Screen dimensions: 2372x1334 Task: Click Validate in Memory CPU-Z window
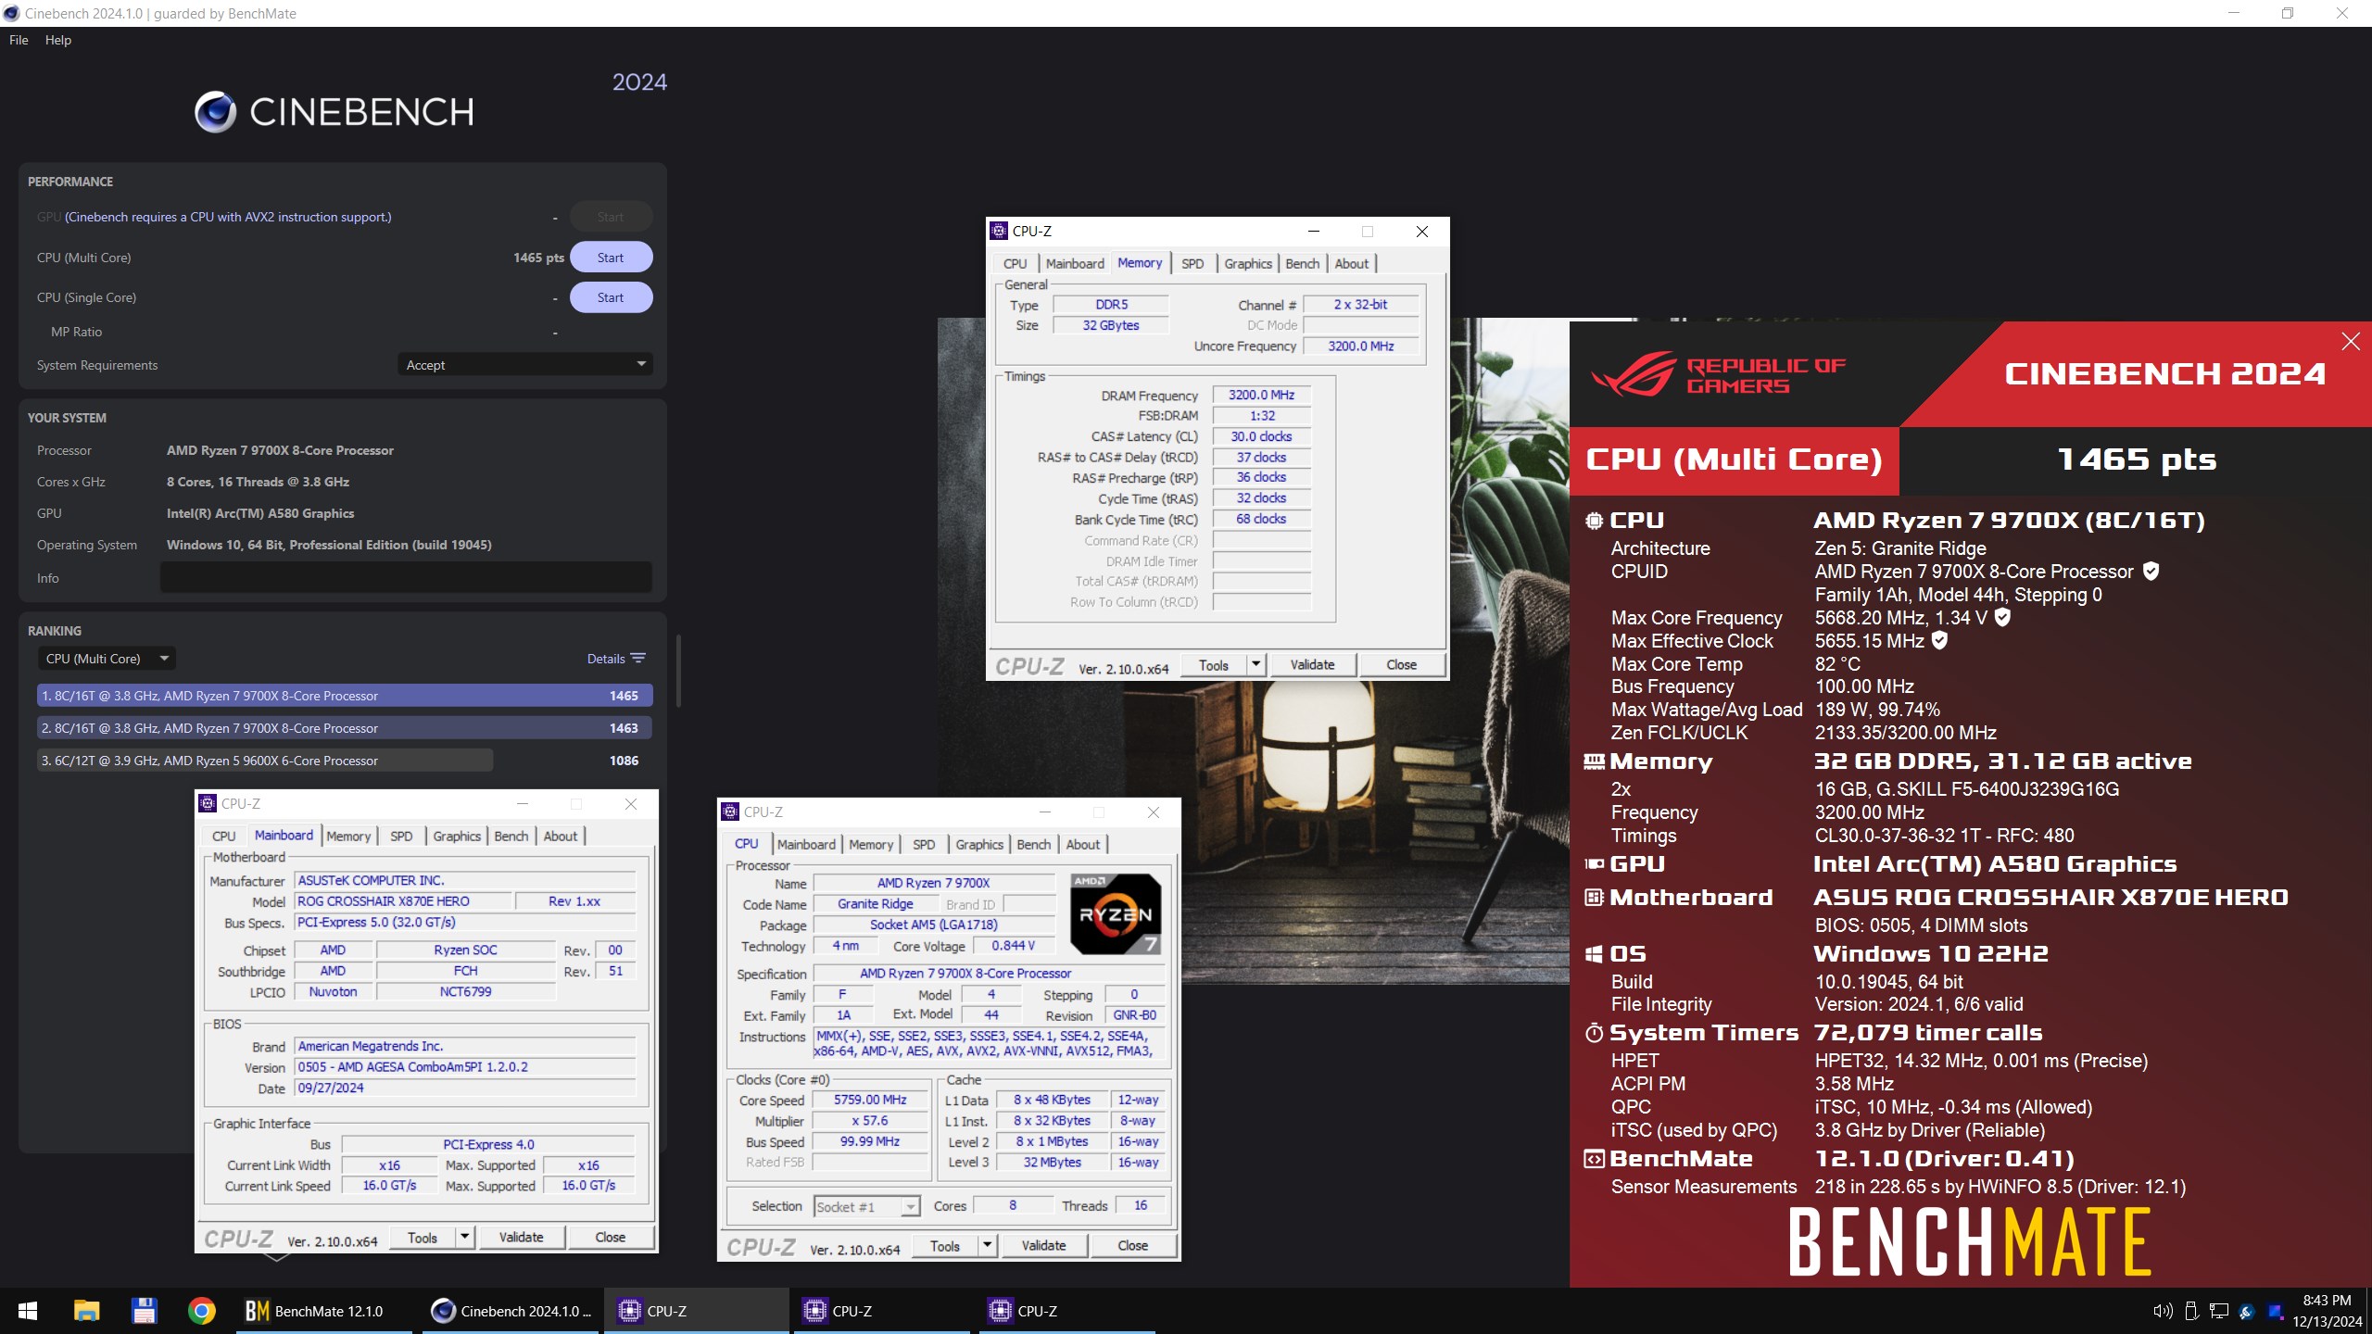coord(1312,665)
